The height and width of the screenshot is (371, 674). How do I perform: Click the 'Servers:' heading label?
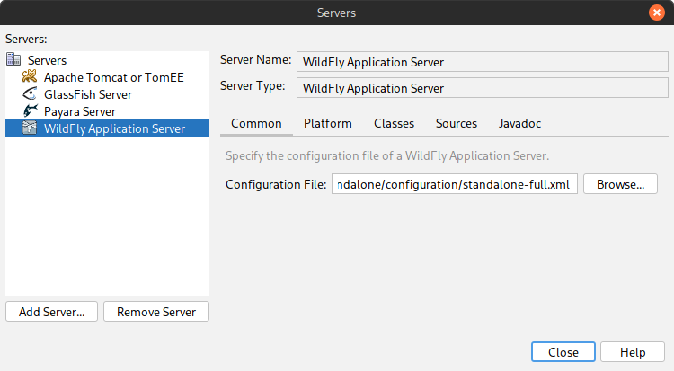26,40
